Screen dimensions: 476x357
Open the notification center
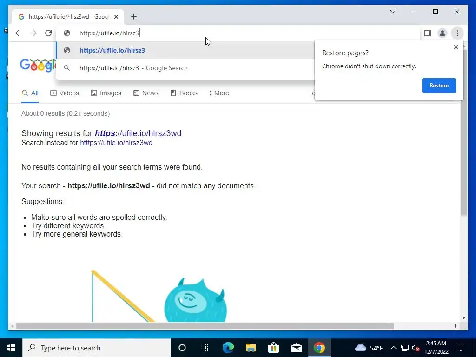pos(461,348)
